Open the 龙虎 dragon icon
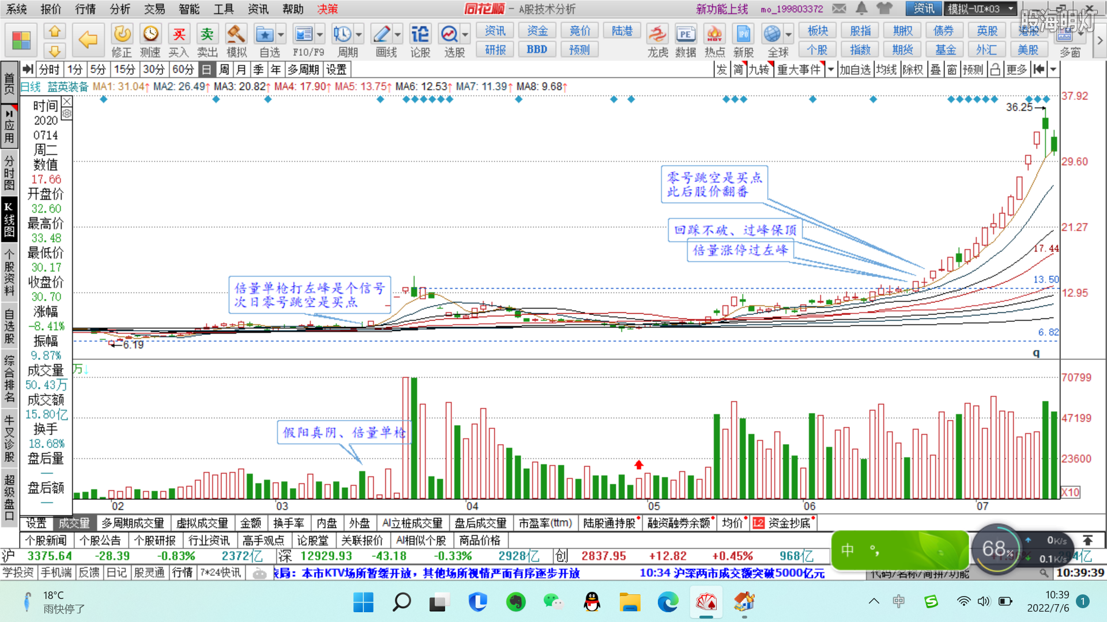 point(657,34)
